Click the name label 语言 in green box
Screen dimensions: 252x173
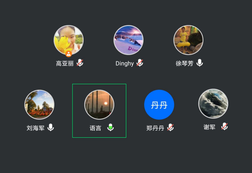tap(96, 128)
